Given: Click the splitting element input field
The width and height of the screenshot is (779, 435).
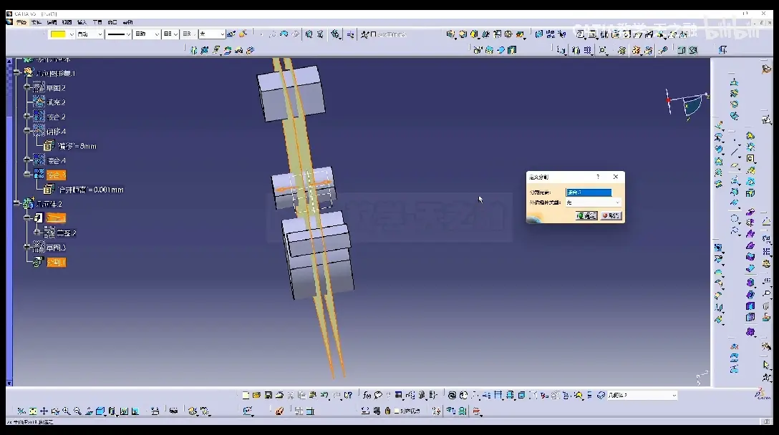Looking at the screenshot, I should pyautogui.click(x=589, y=192).
